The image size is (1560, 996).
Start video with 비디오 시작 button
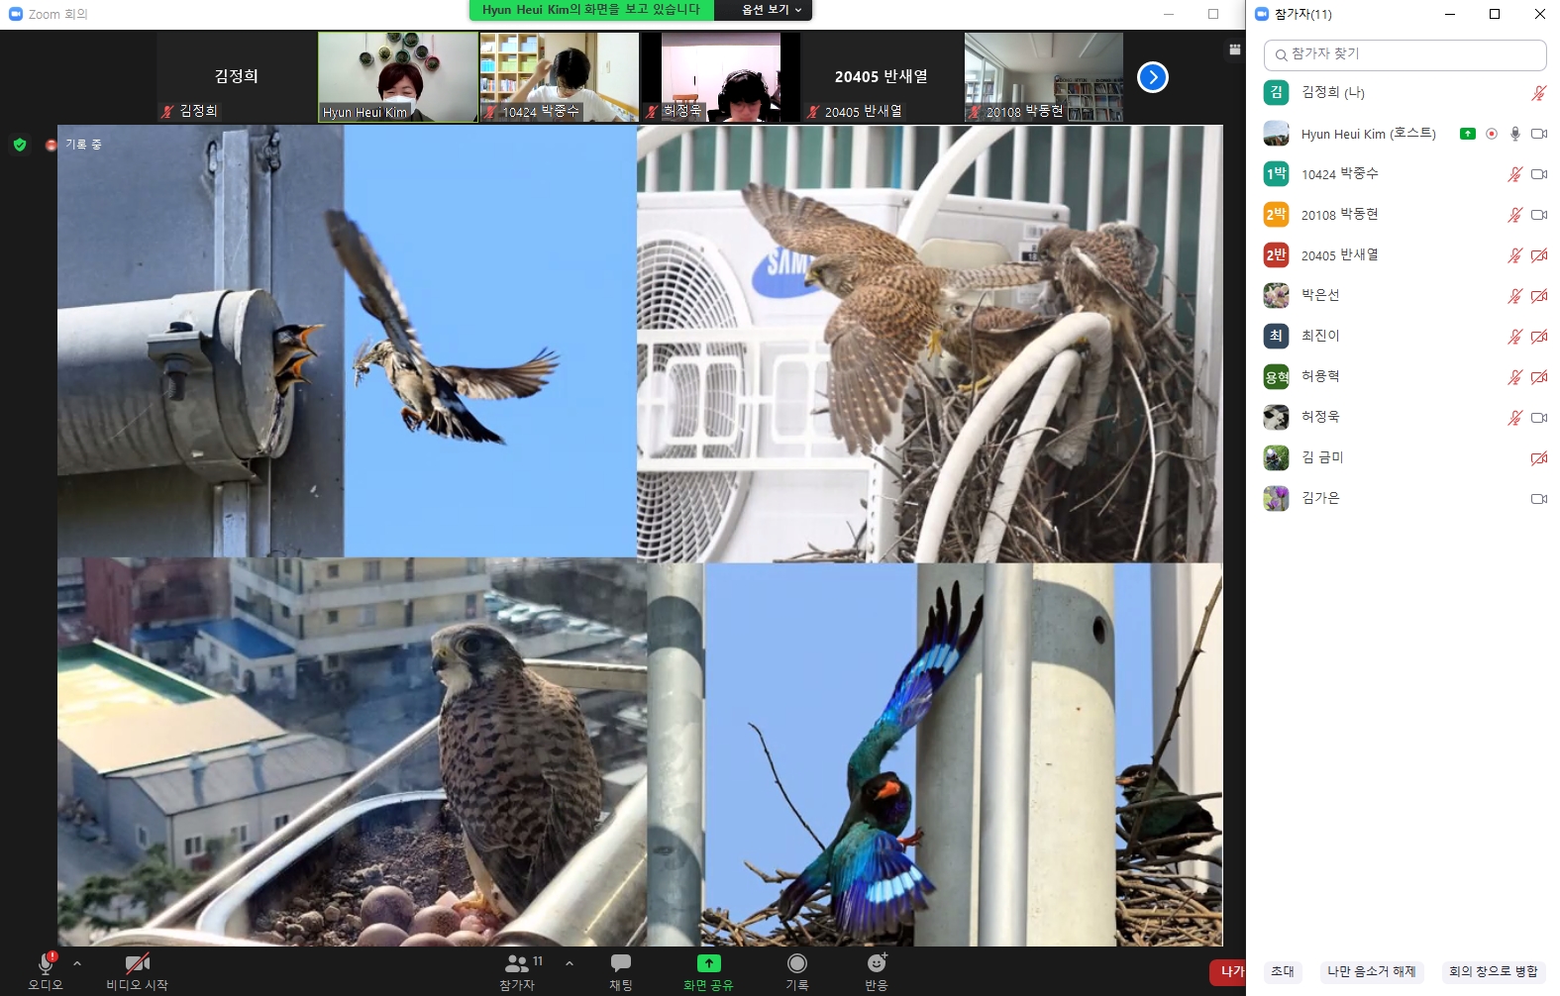coord(137,971)
